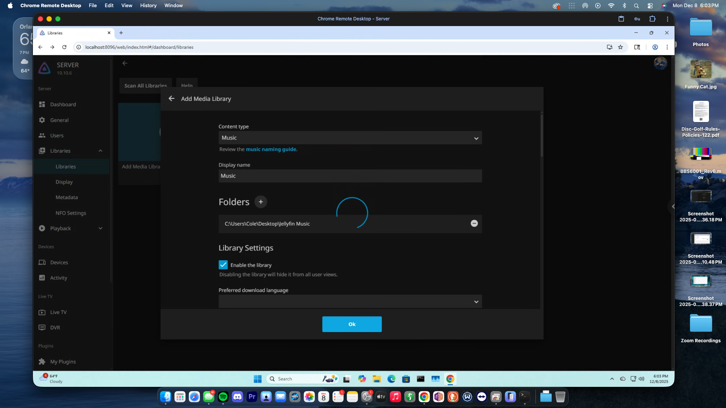Screen dimensions: 726x408
Task: Select the Metadata item in the sidebar
Action: point(67,197)
